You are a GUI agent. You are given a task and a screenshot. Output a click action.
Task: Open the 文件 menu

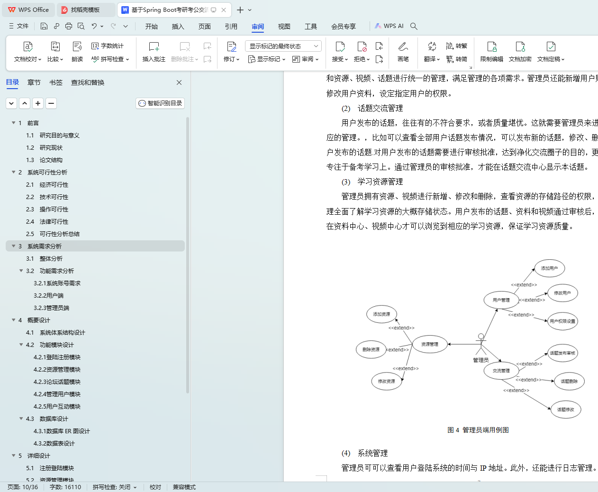(19, 26)
